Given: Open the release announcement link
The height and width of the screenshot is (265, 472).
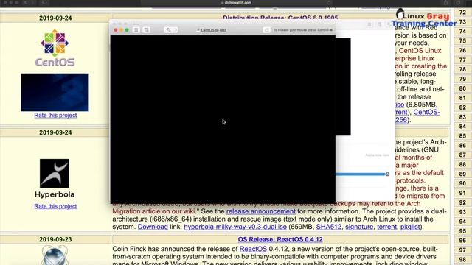Looking at the screenshot, I should (x=260, y=211).
